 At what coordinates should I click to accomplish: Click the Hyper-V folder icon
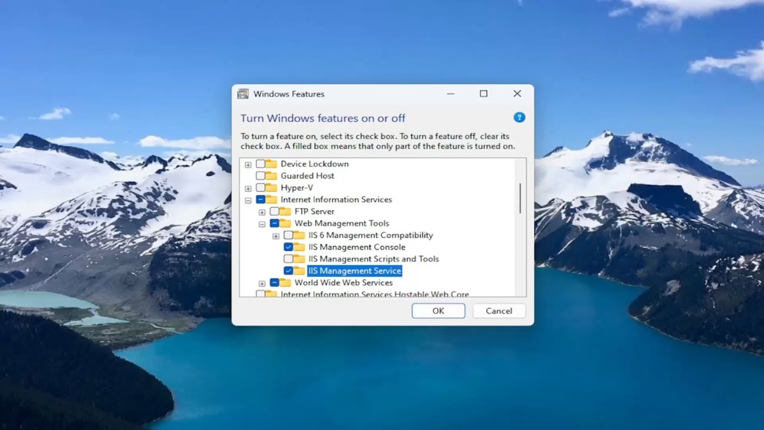click(272, 188)
